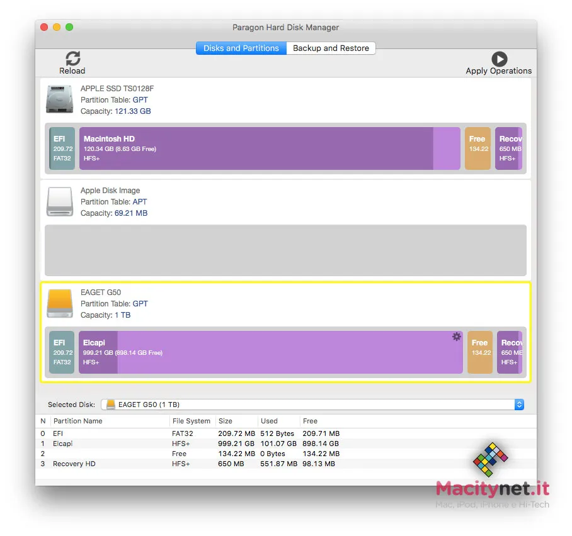The image size is (572, 536).
Task: Select the Recovery HD block on APPLE SSD
Action: pos(508,148)
